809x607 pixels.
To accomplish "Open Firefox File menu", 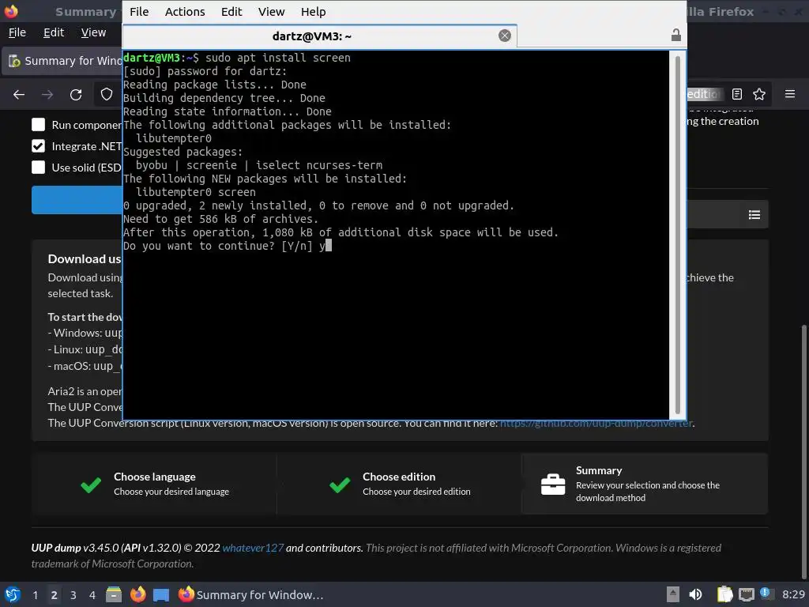I will point(17,32).
